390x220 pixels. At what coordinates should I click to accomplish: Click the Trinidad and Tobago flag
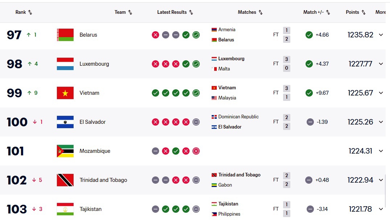pos(65,180)
